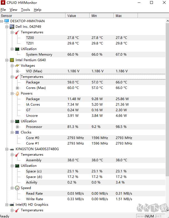Expand the Processor utilization entry
This screenshot has height=218, width=169.
17,127
